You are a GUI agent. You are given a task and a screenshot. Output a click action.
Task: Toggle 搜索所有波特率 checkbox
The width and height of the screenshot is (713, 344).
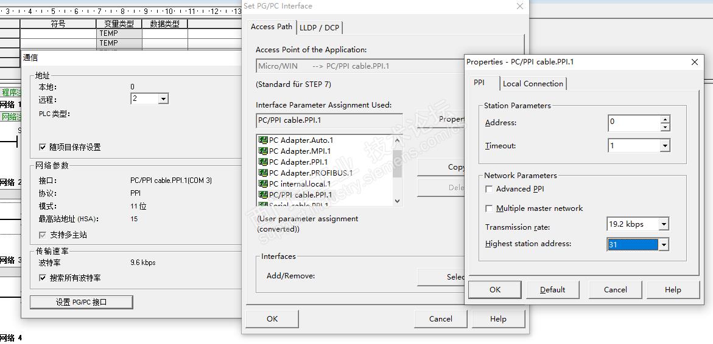coord(43,278)
